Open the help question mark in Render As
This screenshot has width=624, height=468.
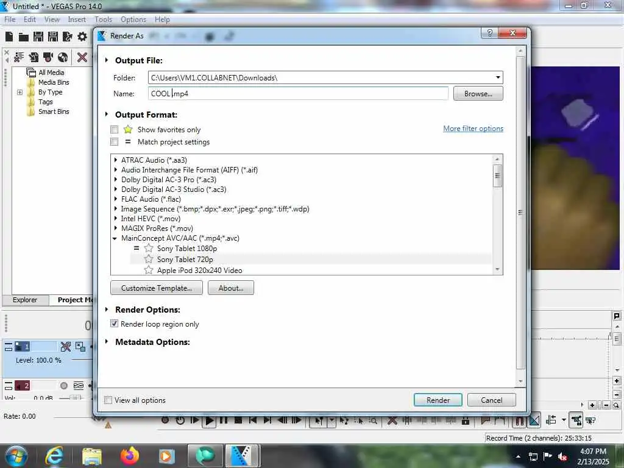(x=490, y=33)
